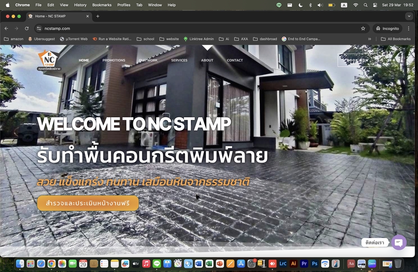Open LINE app in the Dock
The width and height of the screenshot is (418, 272).
click(157, 264)
